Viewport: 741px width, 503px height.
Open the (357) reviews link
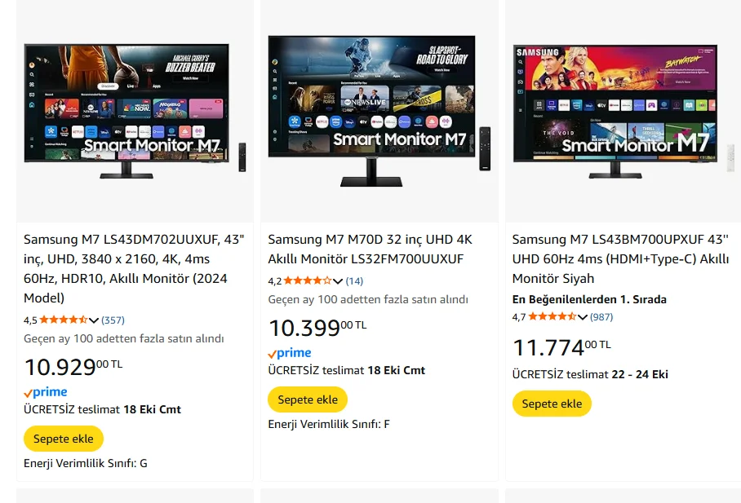[113, 320]
